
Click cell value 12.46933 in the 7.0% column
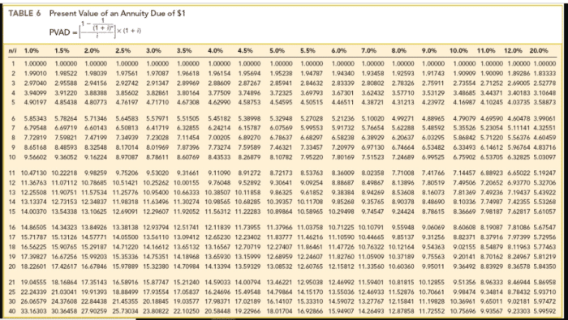pos(372,292)
